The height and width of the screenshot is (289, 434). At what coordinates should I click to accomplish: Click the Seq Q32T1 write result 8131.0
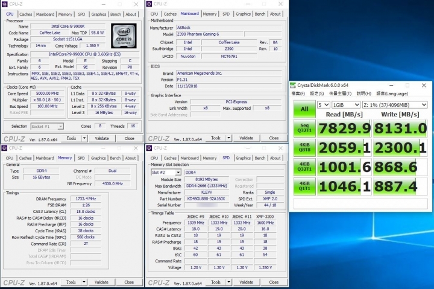[400, 129]
